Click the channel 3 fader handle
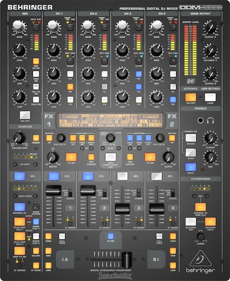 (122, 208)
